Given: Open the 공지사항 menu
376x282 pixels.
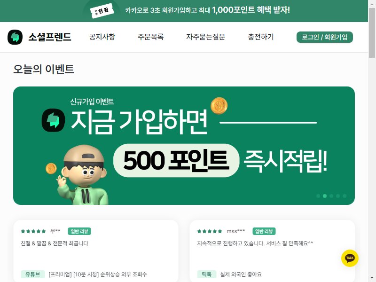Looking at the screenshot, I should point(102,37).
